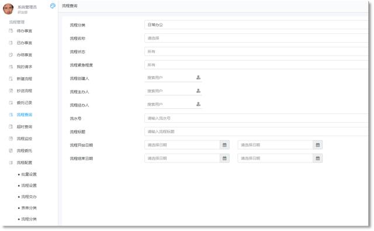Open left calendar icon for 流程开始日期

pos(224,145)
